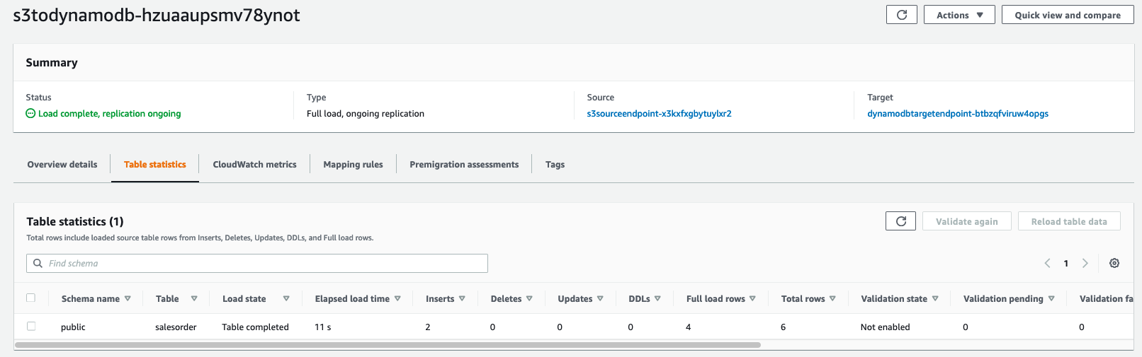Viewport: 1142px width, 357px height.
Task: Open the Mapping rules tab
Action: point(353,165)
